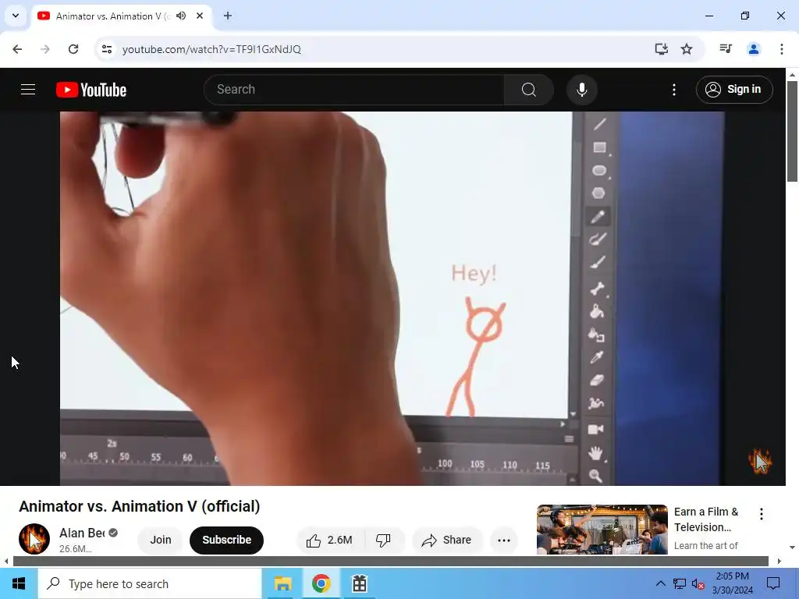This screenshot has width=799, height=599.
Task: Share the video
Action: tap(447, 540)
